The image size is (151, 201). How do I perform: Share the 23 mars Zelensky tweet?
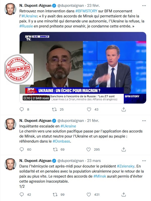124,194
